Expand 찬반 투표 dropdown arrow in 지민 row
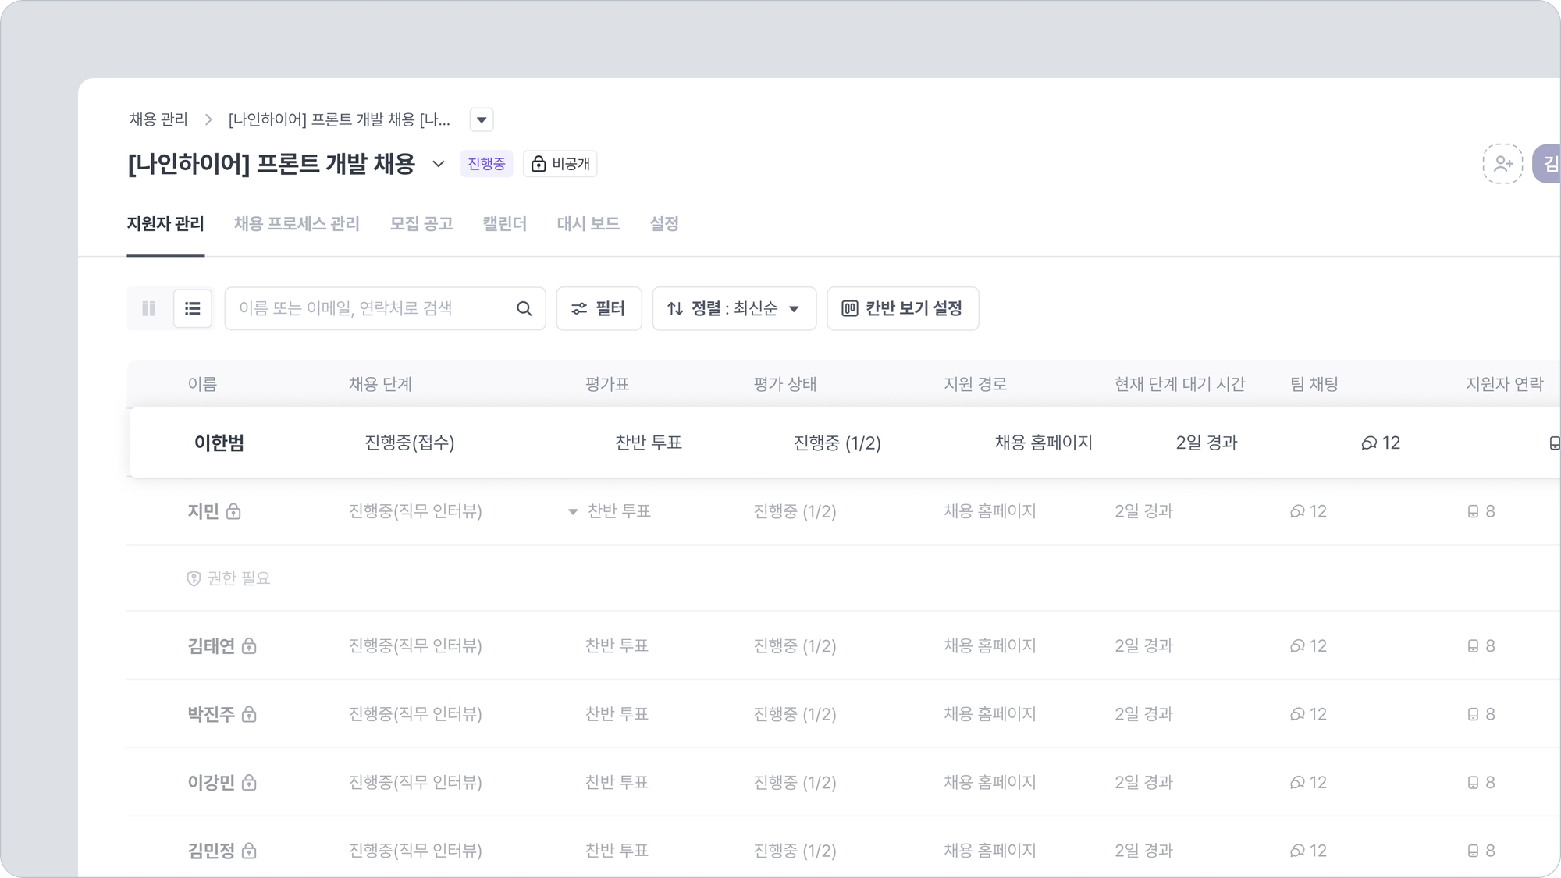This screenshot has width=1561, height=878. point(573,512)
